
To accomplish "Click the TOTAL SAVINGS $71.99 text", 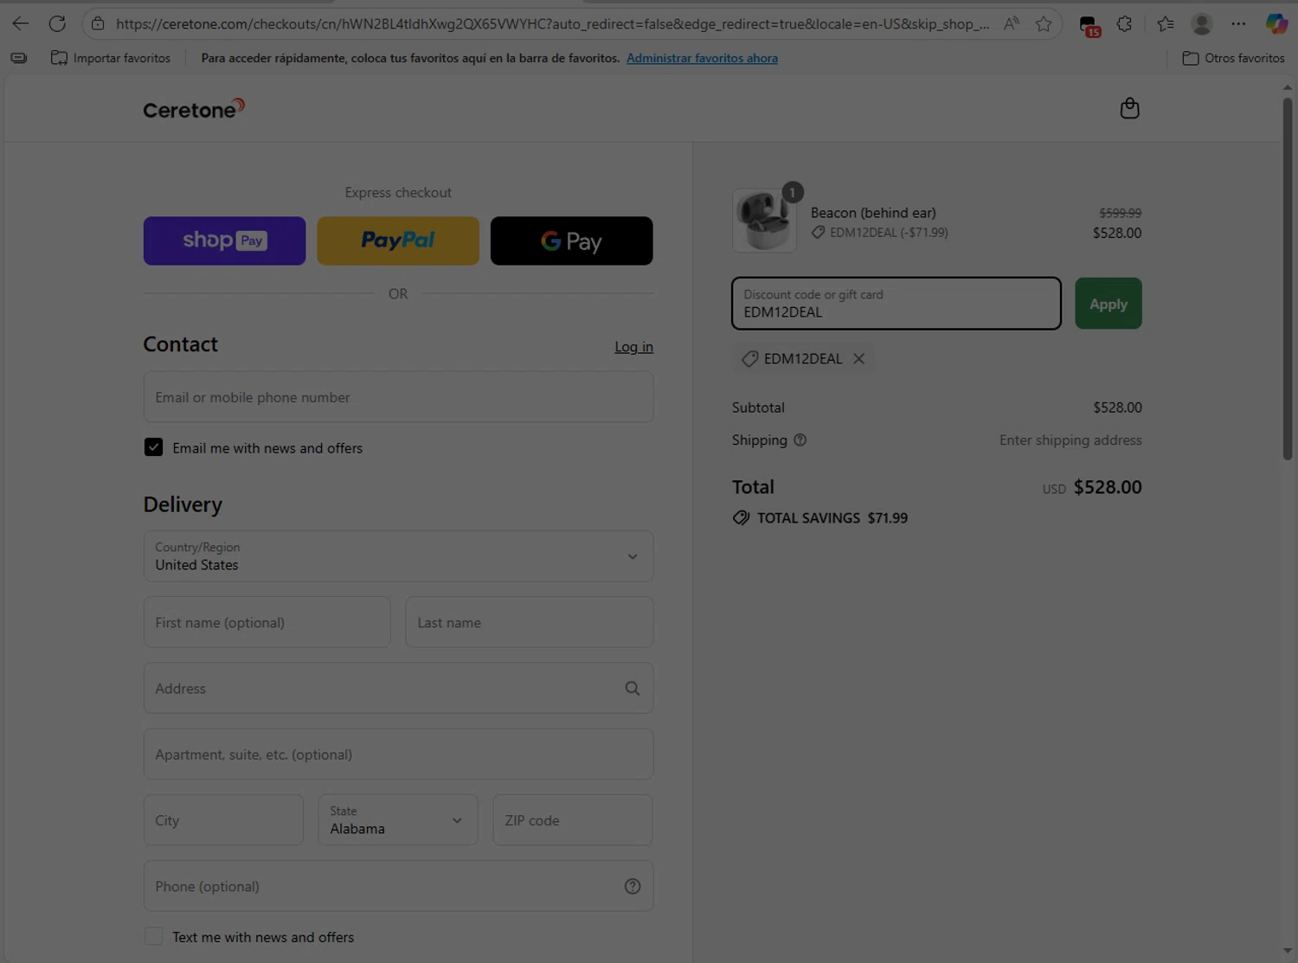I will [832, 518].
